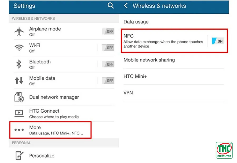Go back using the Wireless & networks arrow

coord(126,6)
